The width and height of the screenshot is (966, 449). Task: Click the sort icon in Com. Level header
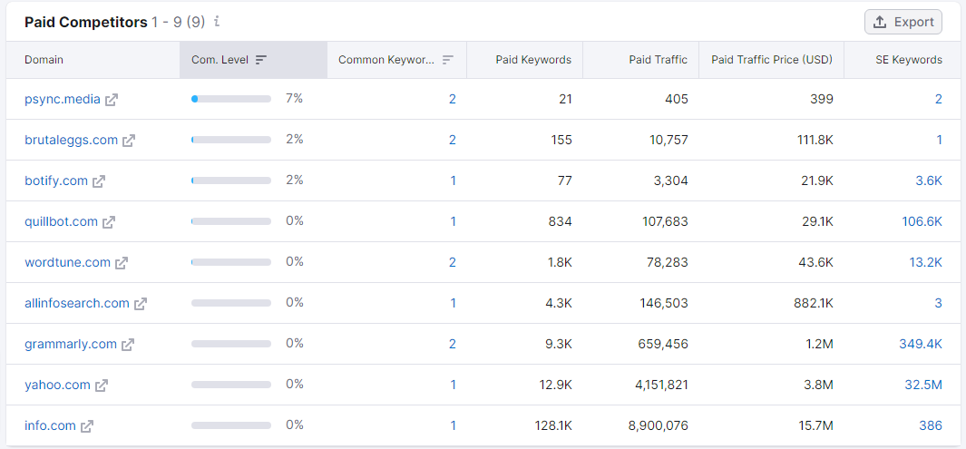pyautogui.click(x=261, y=60)
